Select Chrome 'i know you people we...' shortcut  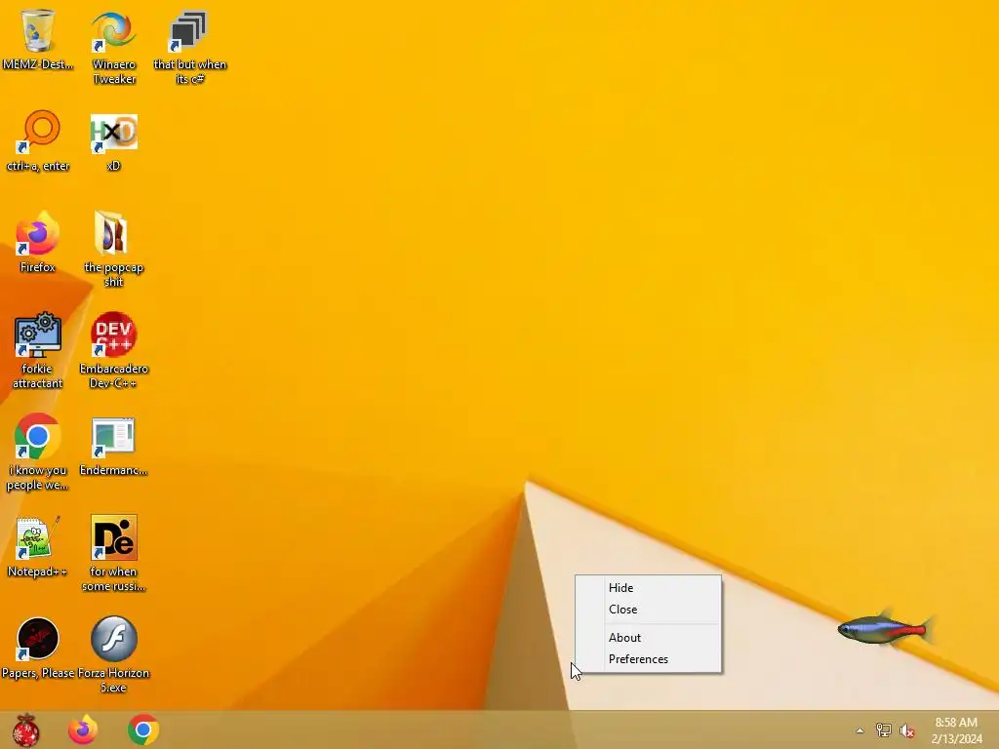coord(38,453)
